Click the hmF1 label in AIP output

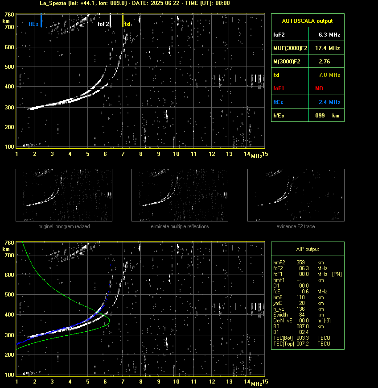pyautogui.click(x=279, y=280)
